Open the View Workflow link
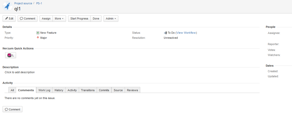The height and width of the screenshot is (115, 292). (186, 33)
